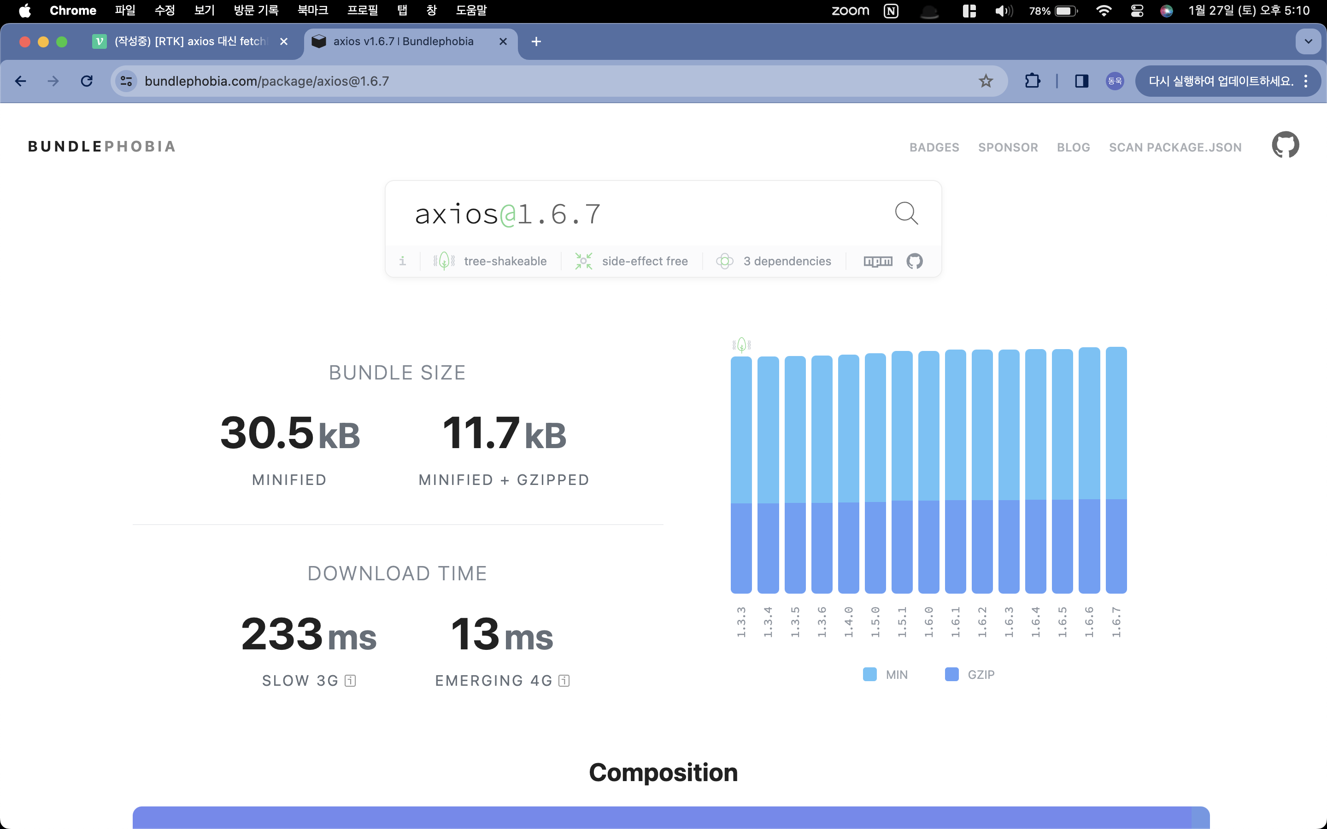
Task: Click the side-effect free arrows icon
Action: click(583, 261)
